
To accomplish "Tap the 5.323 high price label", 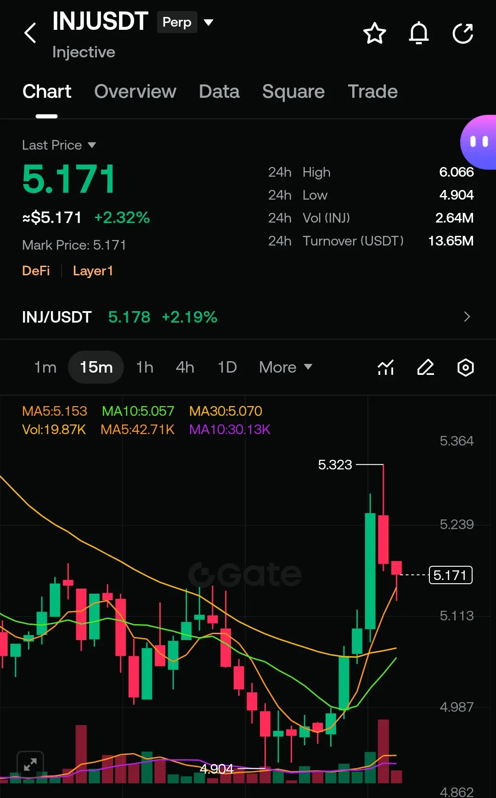I will [335, 464].
